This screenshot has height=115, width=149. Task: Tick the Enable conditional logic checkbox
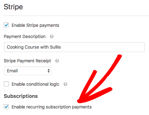6,84
